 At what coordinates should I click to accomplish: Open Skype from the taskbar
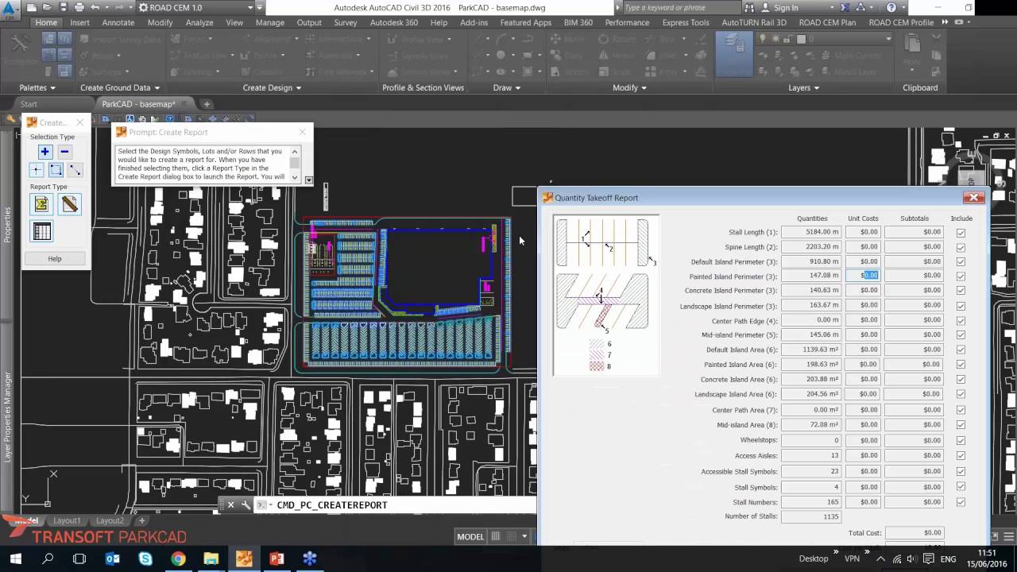click(x=145, y=558)
